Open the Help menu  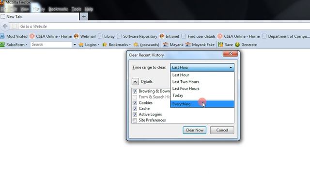click(x=89, y=9)
